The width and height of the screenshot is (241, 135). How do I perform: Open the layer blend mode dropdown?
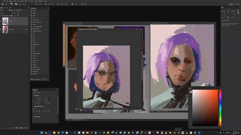tap(5, 13)
